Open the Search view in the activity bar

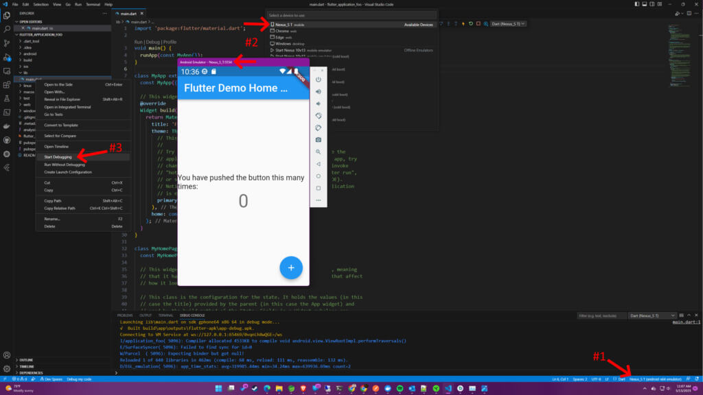click(x=6, y=29)
